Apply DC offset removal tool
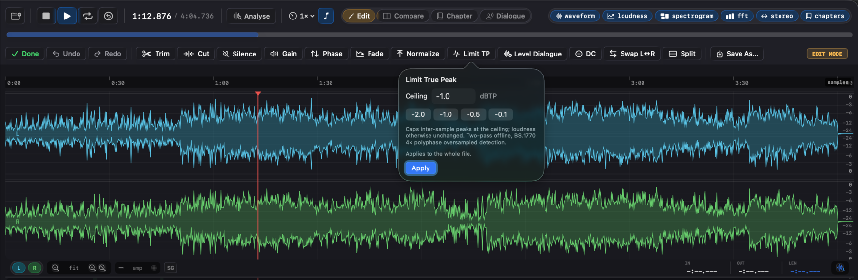The image size is (858, 280). coord(585,54)
